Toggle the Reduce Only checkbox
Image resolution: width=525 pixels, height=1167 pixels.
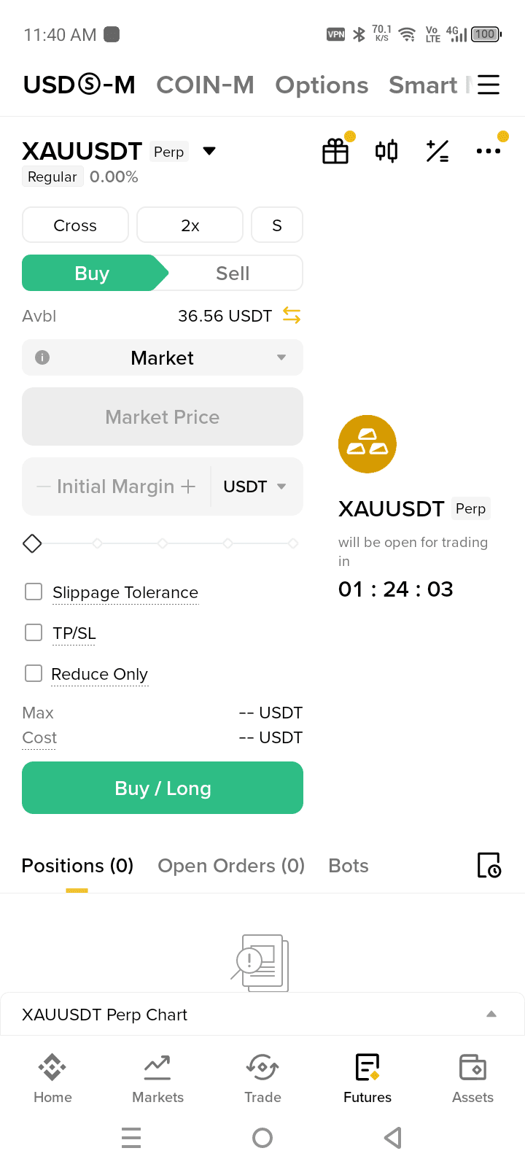coord(34,673)
